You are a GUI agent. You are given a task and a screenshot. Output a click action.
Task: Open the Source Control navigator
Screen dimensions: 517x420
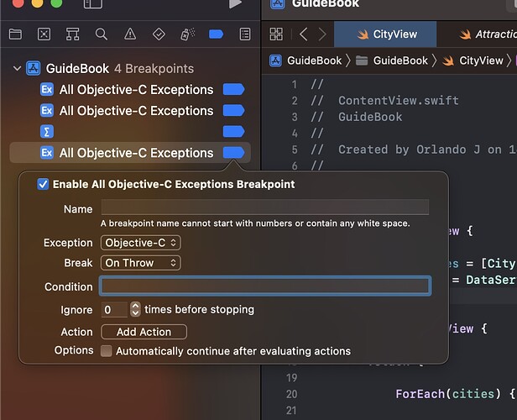click(44, 34)
